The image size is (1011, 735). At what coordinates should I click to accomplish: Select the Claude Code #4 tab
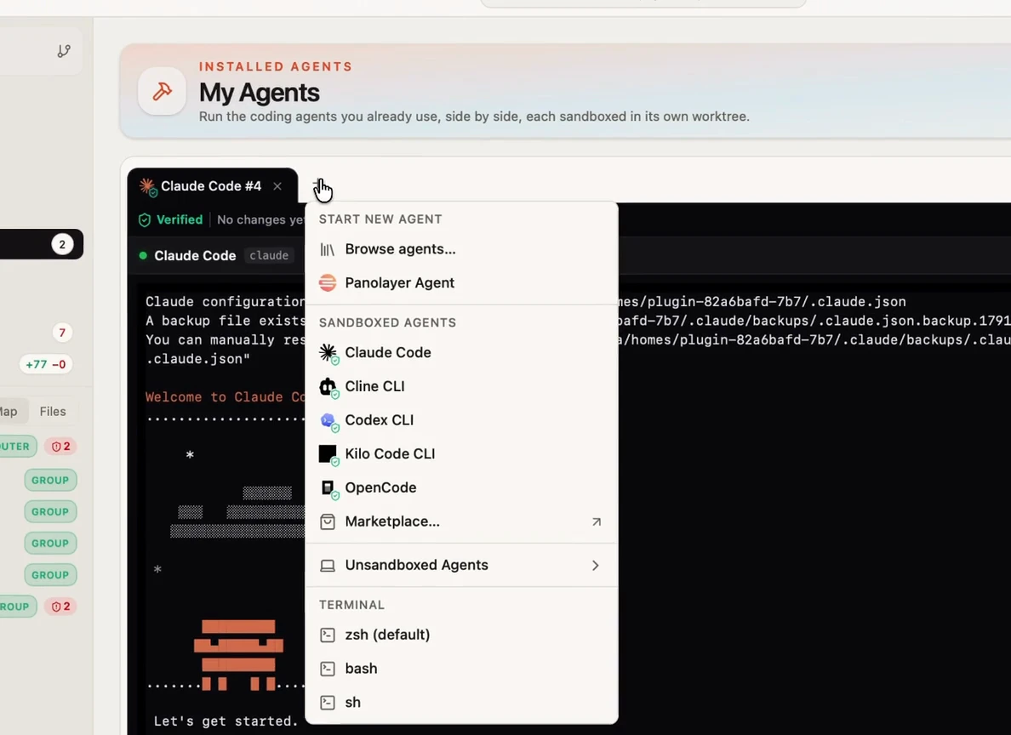coord(212,186)
